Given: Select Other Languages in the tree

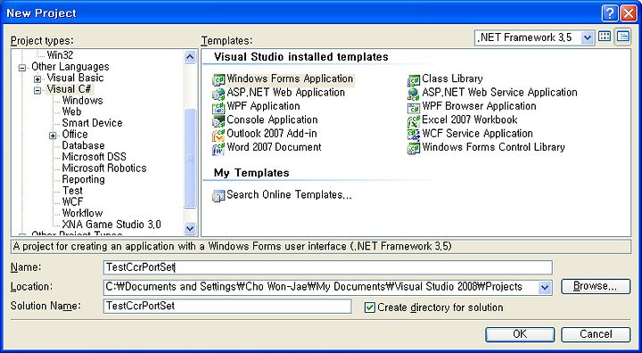Looking at the screenshot, I should coord(70,67).
